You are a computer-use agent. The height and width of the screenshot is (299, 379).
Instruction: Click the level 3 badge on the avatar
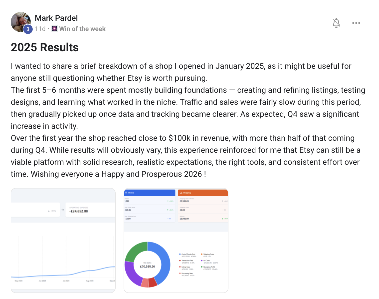pos(28,29)
